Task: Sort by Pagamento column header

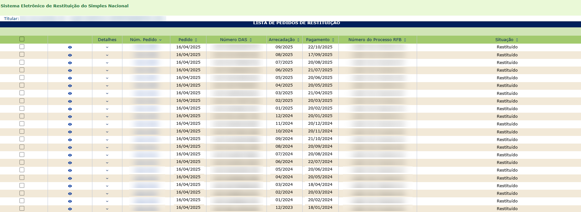Action: coord(320,40)
